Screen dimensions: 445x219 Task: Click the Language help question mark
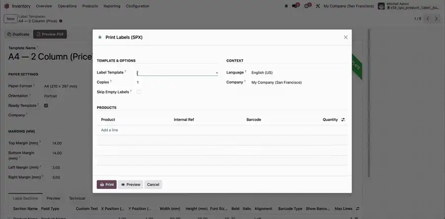point(246,72)
